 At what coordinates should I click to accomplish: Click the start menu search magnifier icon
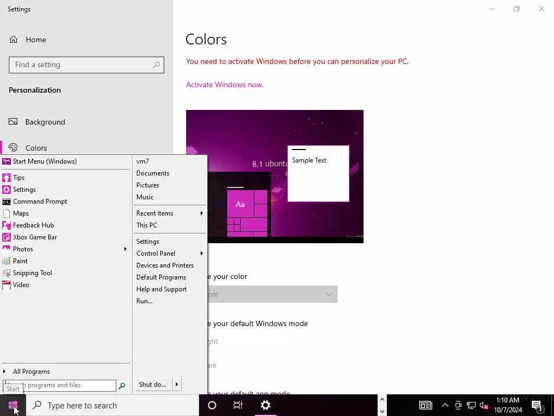pyautogui.click(x=122, y=386)
